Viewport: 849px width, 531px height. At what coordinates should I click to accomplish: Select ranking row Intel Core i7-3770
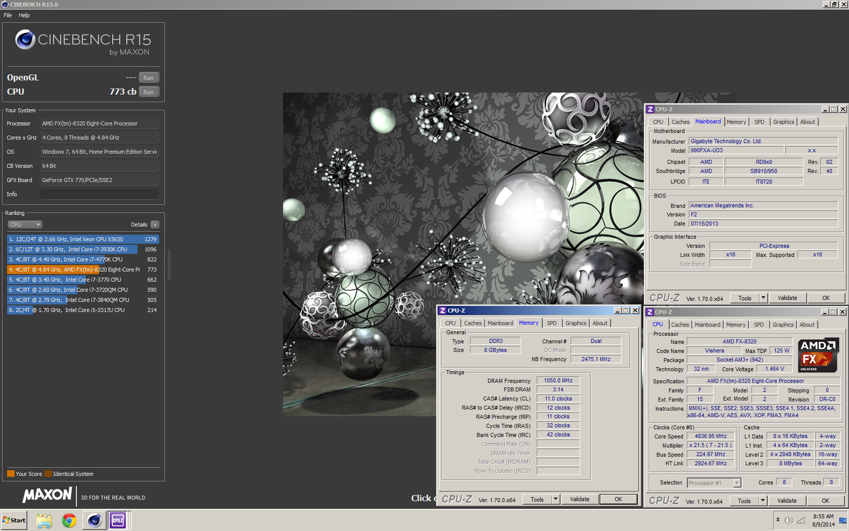point(83,280)
